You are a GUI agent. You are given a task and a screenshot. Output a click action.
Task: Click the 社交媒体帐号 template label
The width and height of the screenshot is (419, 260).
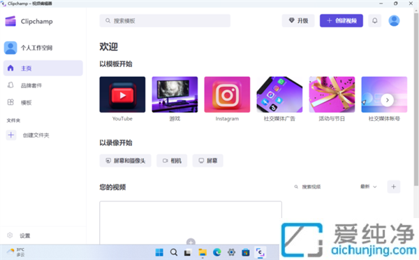click(x=384, y=119)
